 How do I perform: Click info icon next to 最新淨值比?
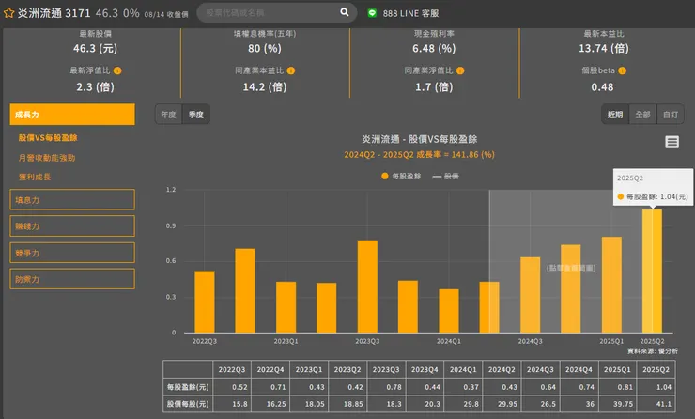(117, 70)
